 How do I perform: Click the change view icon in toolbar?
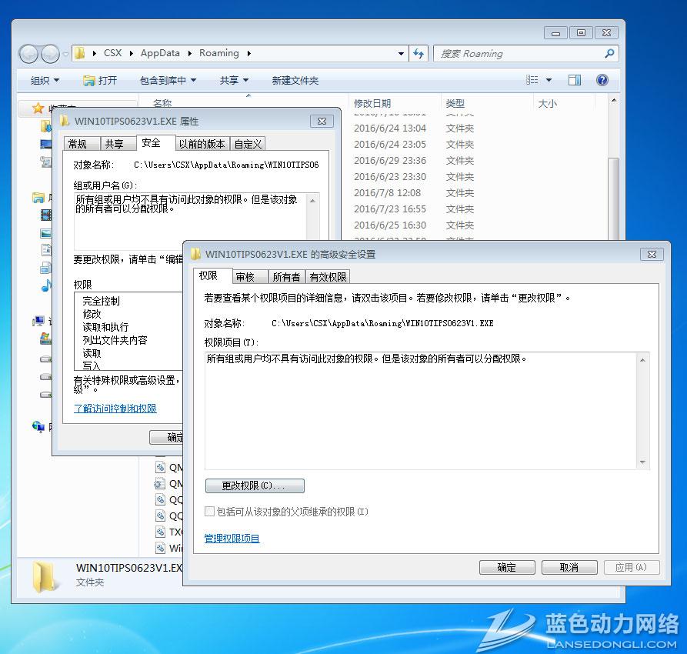pos(532,80)
